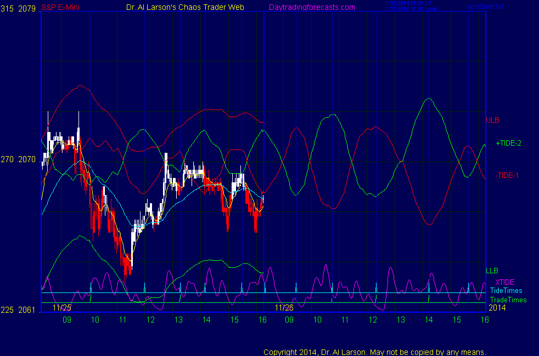
Task: Click the green TradeTimes legend label
Action: [508, 300]
